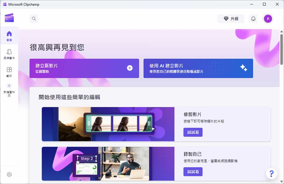Click create video with AI (使用 AI 建立影片)

198,68
